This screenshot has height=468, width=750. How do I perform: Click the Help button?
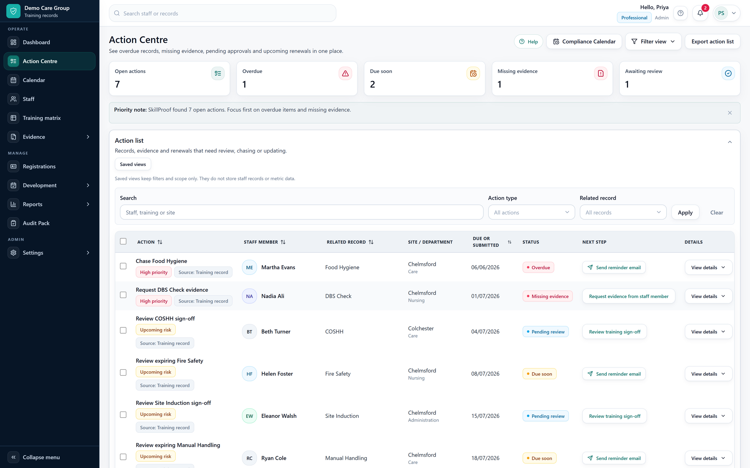[528, 42]
